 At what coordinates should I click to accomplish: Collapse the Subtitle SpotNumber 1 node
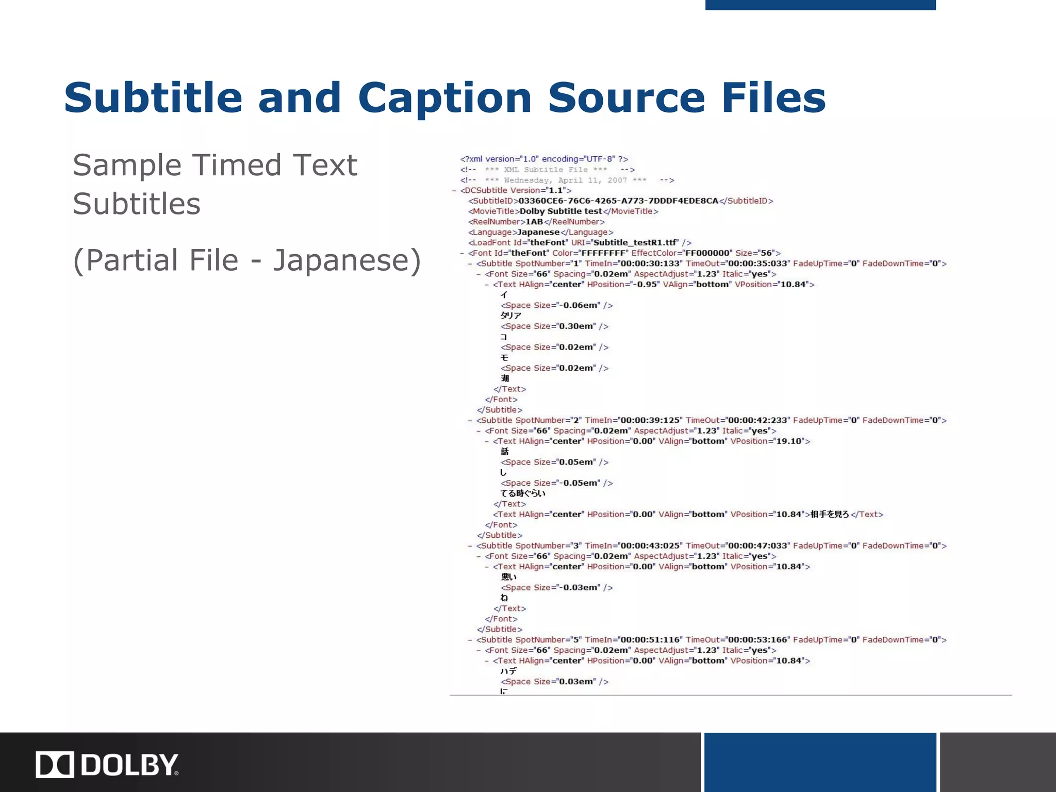(x=471, y=263)
